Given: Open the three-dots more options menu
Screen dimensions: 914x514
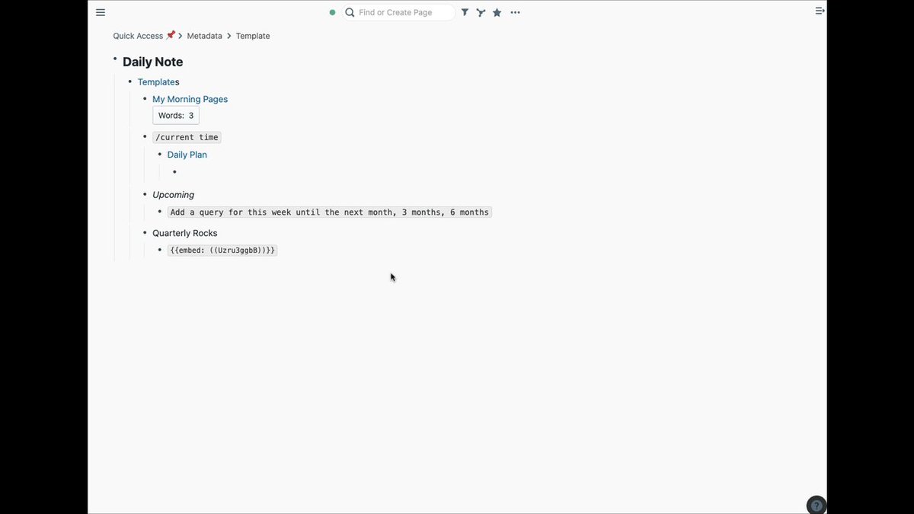Looking at the screenshot, I should (516, 12).
